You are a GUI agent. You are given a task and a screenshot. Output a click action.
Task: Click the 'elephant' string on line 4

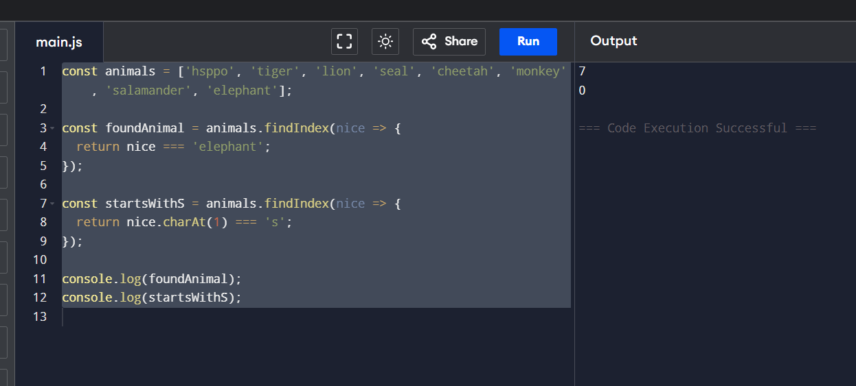(x=228, y=147)
